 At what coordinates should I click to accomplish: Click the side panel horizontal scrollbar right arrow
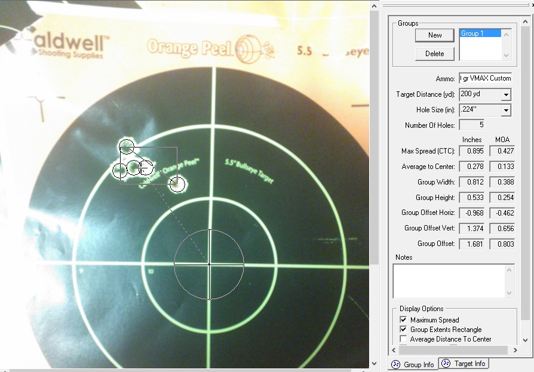click(515, 350)
